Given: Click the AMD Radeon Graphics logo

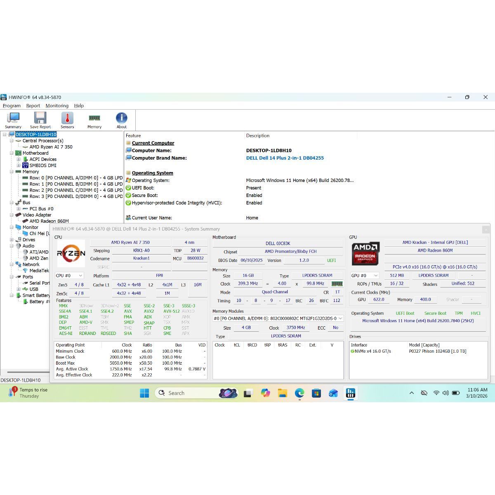Looking at the screenshot, I should [x=365, y=253].
